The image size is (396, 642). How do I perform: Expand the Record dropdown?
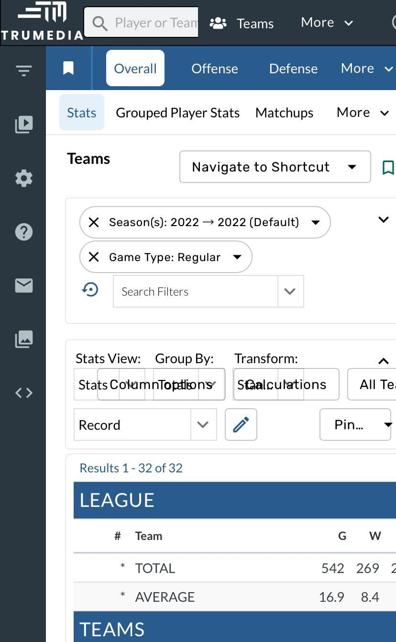(203, 424)
